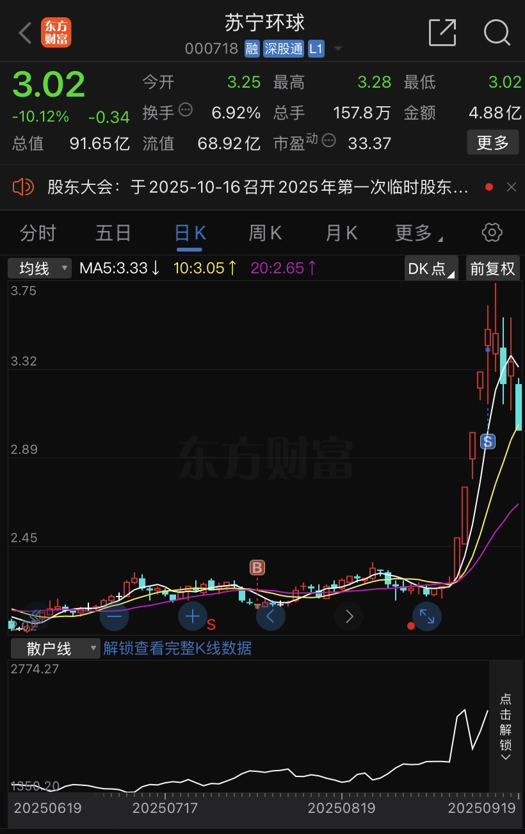This screenshot has width=525, height=834.
Task: Expand stock title dropdown triangle
Action: click(338, 49)
